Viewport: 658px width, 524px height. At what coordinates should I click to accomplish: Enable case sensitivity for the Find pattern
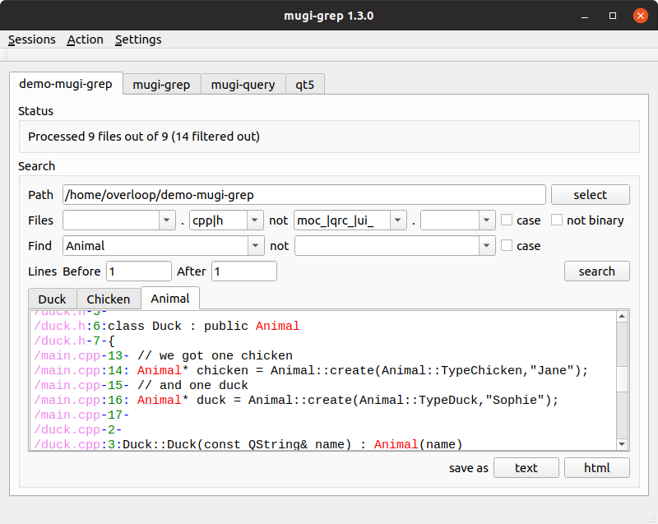[x=507, y=245]
